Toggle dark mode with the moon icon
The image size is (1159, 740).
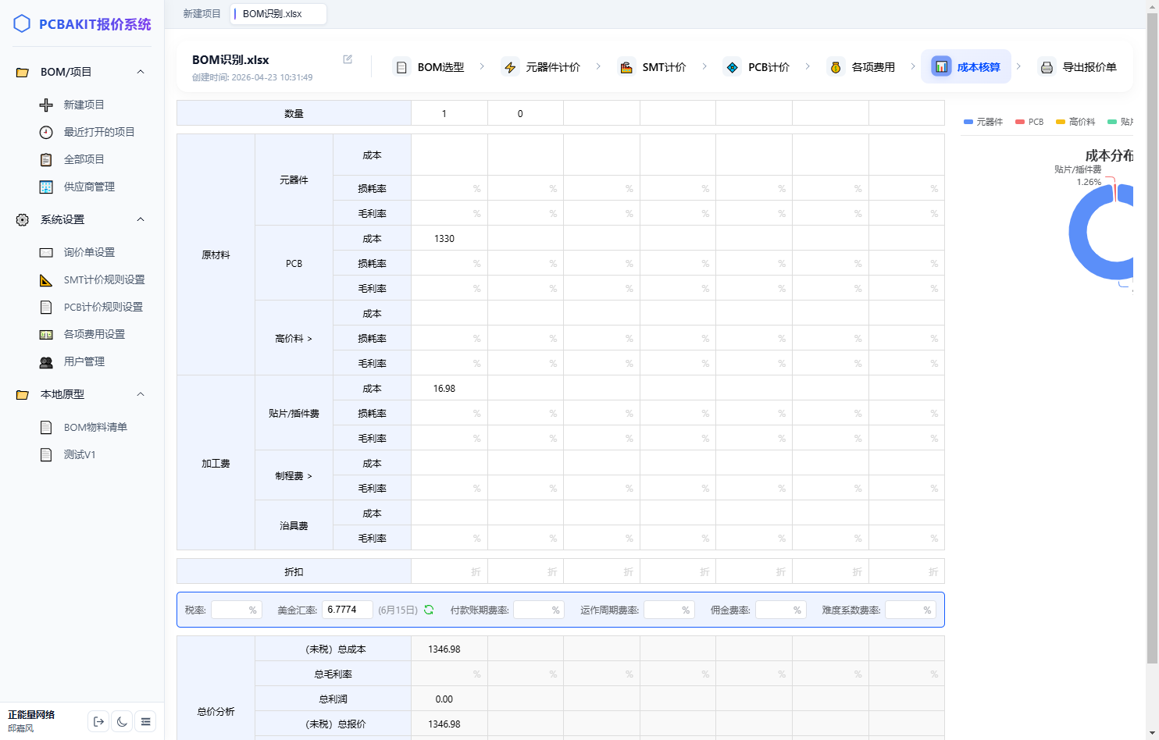122,721
